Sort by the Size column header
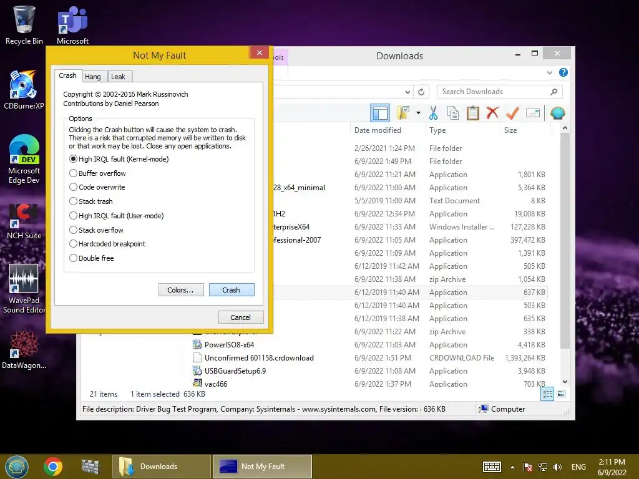 click(x=525, y=130)
